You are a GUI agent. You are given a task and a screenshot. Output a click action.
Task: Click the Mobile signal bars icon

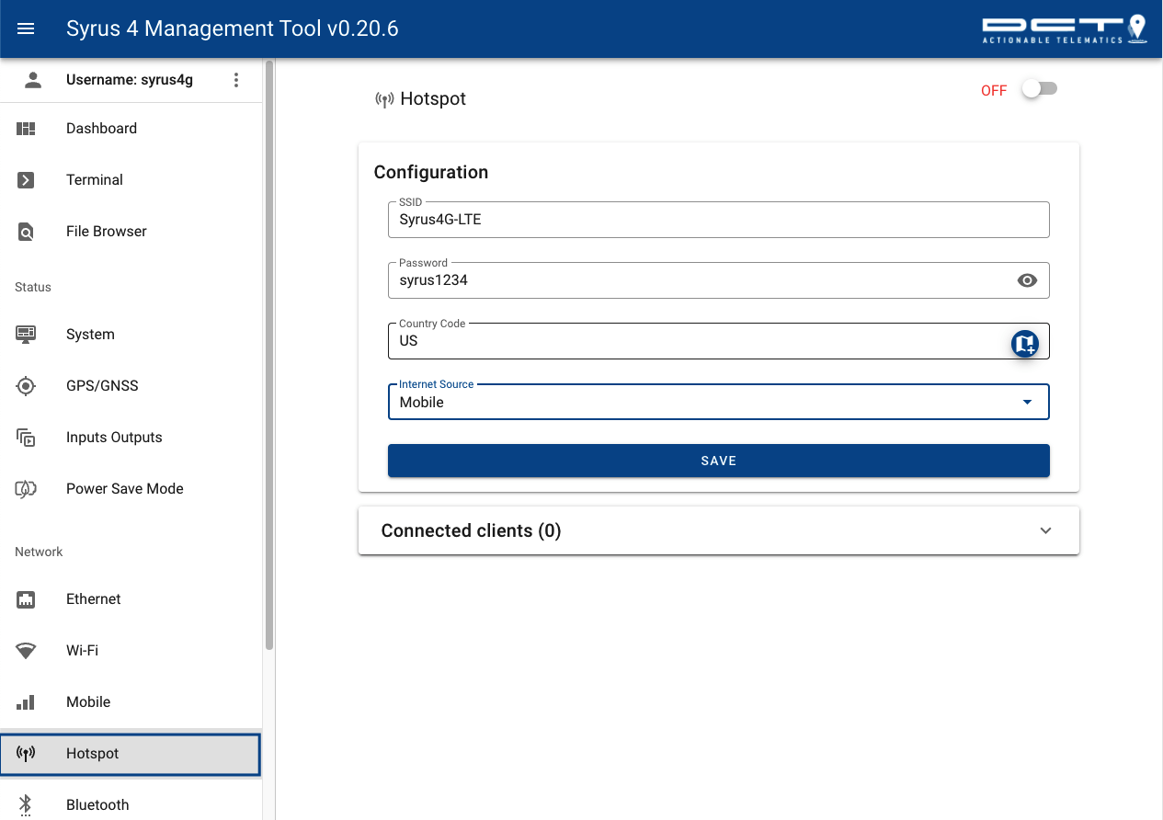coord(26,702)
